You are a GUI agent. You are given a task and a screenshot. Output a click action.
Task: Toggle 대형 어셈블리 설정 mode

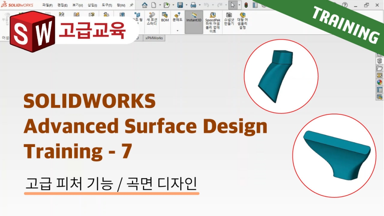(243, 21)
